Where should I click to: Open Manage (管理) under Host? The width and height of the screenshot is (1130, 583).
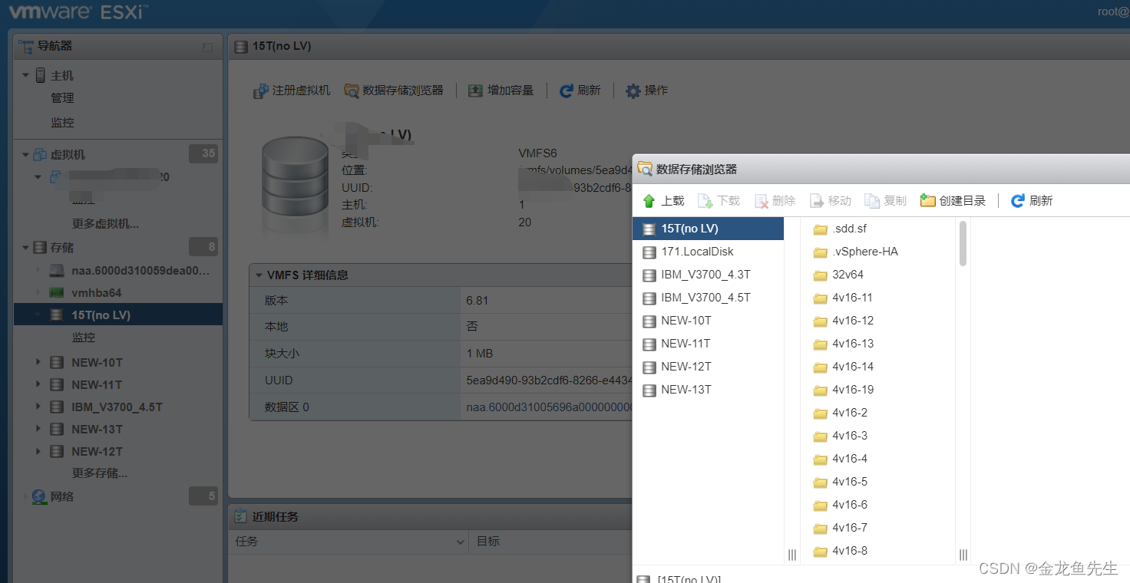(x=62, y=98)
